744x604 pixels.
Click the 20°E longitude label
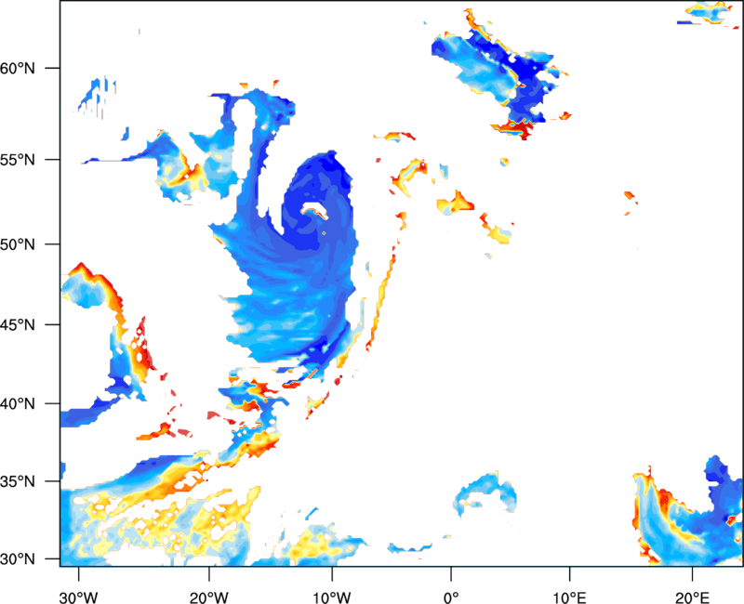click(692, 597)
